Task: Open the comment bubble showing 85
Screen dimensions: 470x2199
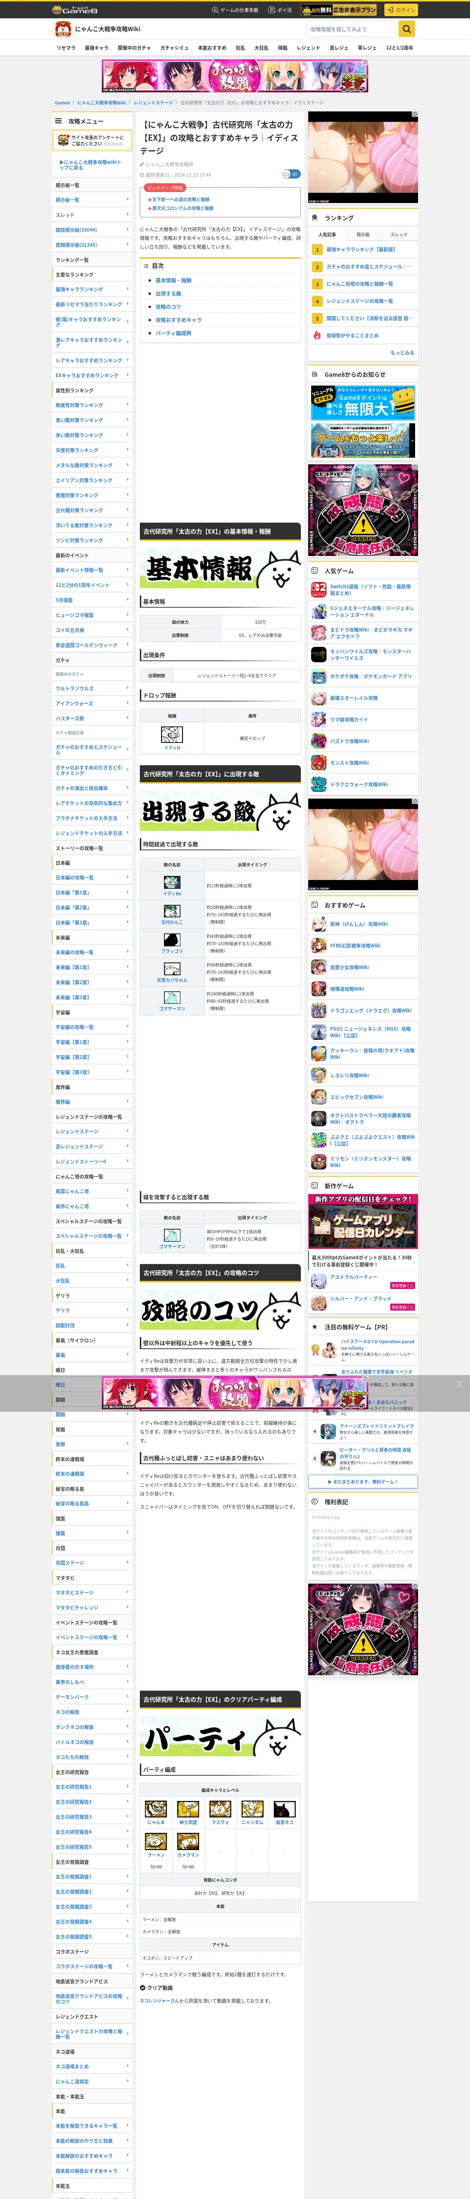Action: point(291,174)
